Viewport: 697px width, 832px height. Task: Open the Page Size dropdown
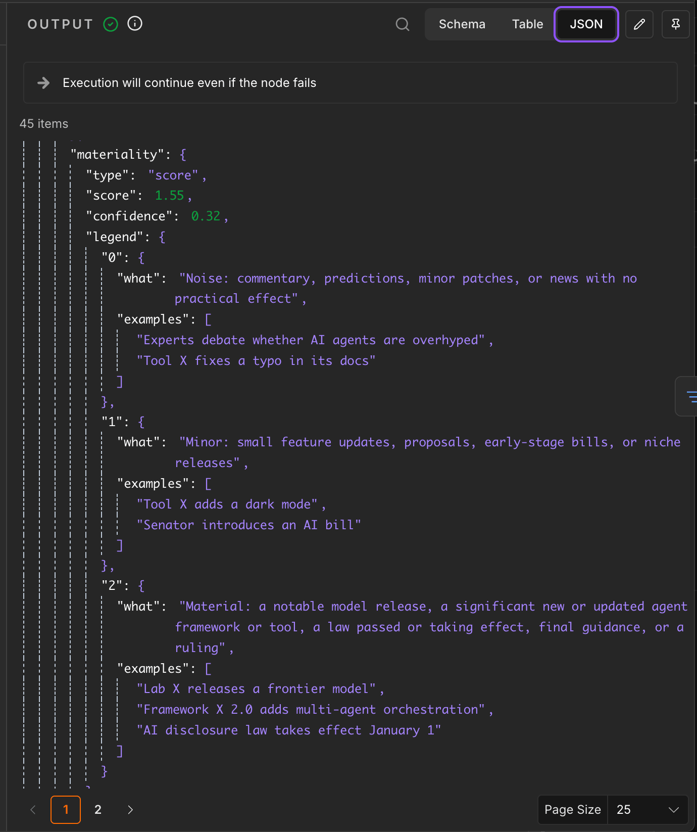click(648, 810)
